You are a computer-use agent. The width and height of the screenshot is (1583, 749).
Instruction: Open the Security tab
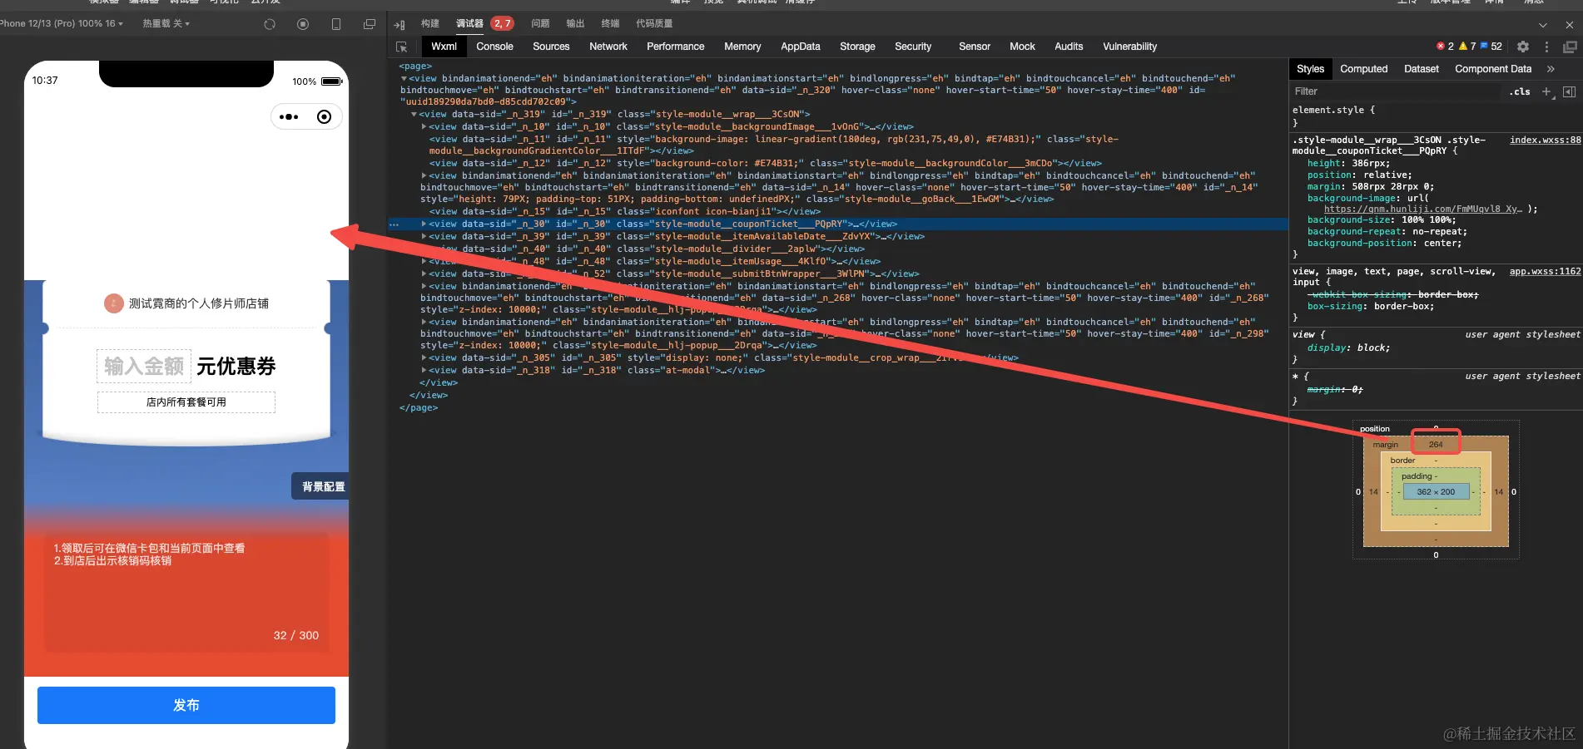coord(913,47)
